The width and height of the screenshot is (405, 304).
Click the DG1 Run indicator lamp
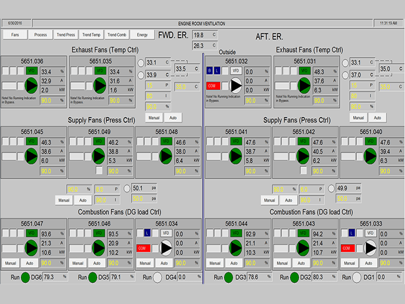point(356,278)
